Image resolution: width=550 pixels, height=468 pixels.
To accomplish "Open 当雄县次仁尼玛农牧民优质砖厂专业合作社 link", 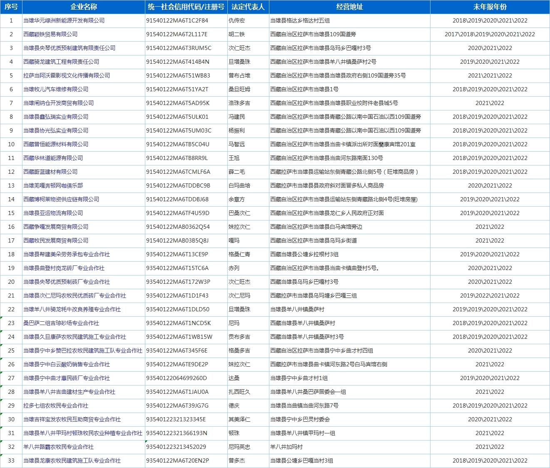I will pyautogui.click(x=75, y=295).
